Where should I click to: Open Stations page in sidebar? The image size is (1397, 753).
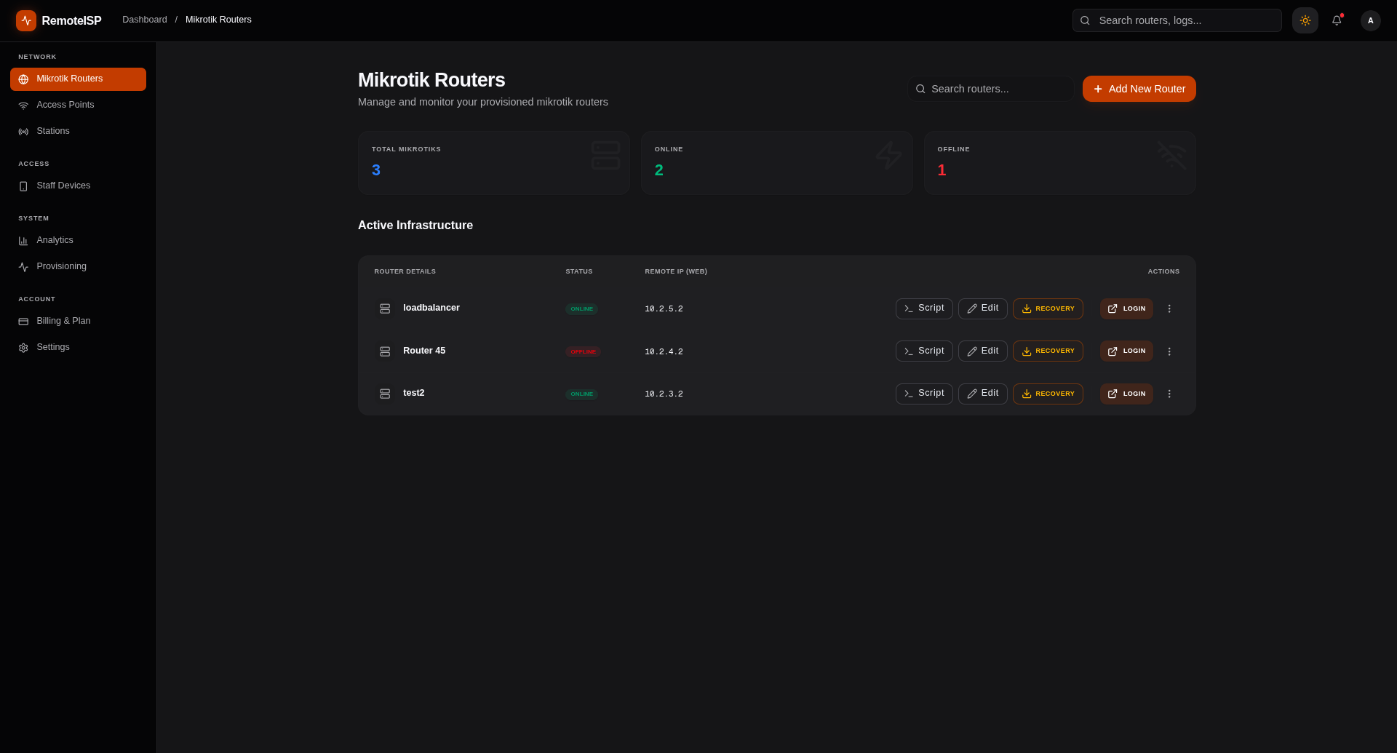pos(78,132)
